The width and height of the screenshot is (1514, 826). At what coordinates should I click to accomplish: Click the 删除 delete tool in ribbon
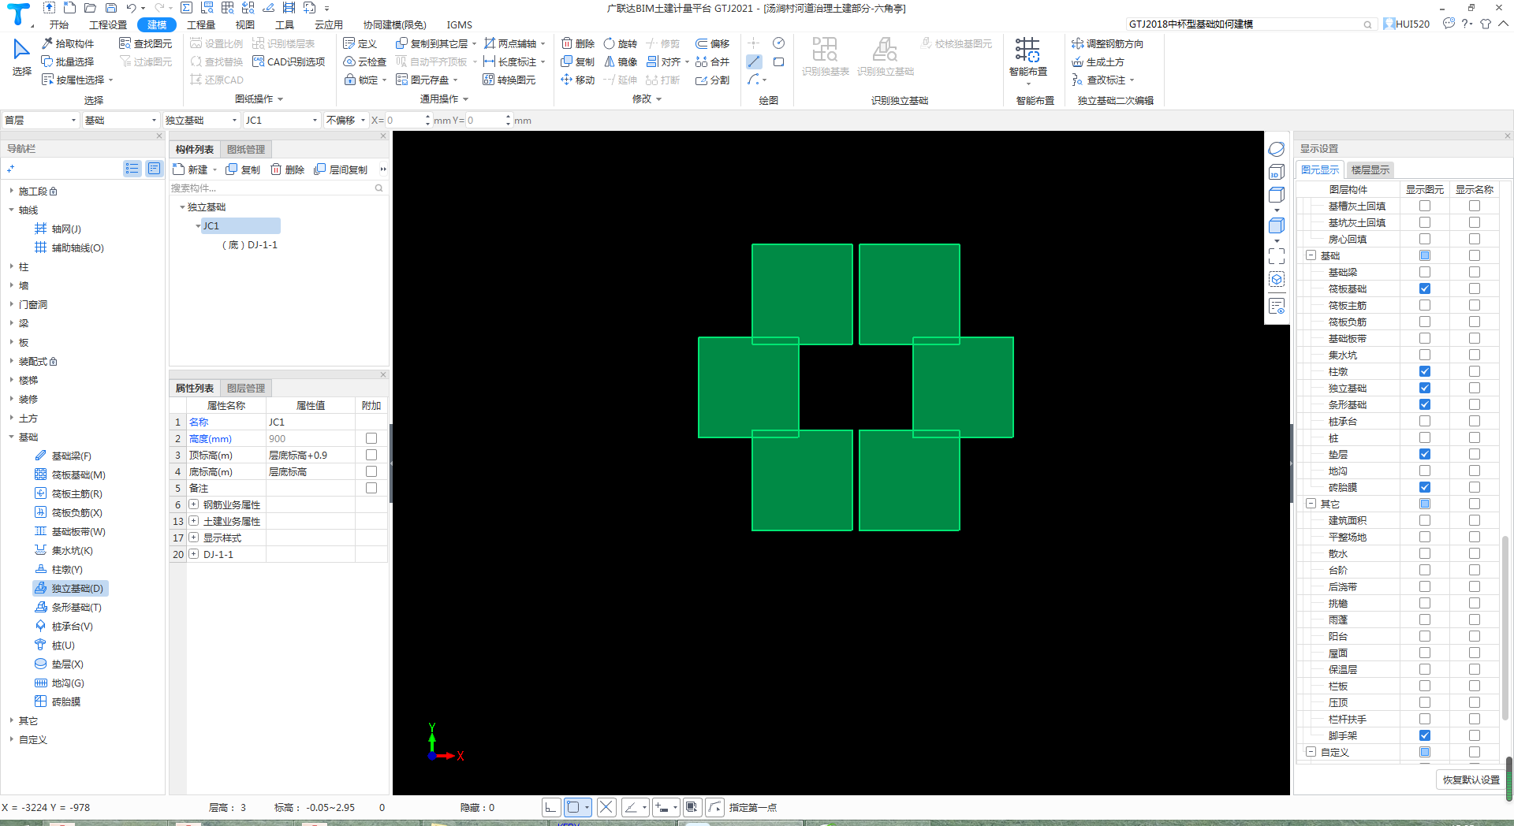578,43
